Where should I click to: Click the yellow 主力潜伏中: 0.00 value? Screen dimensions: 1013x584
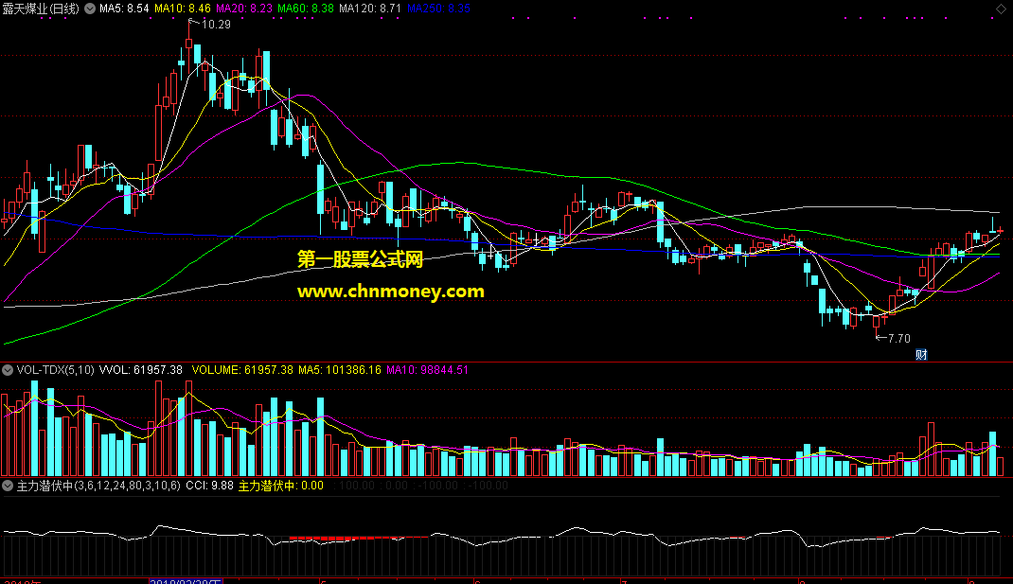(281, 486)
